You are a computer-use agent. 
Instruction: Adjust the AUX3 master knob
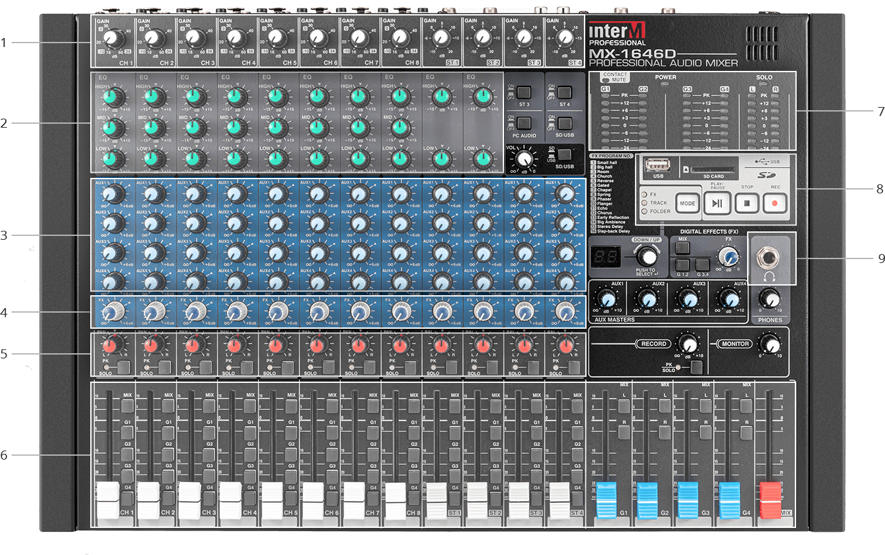click(688, 298)
